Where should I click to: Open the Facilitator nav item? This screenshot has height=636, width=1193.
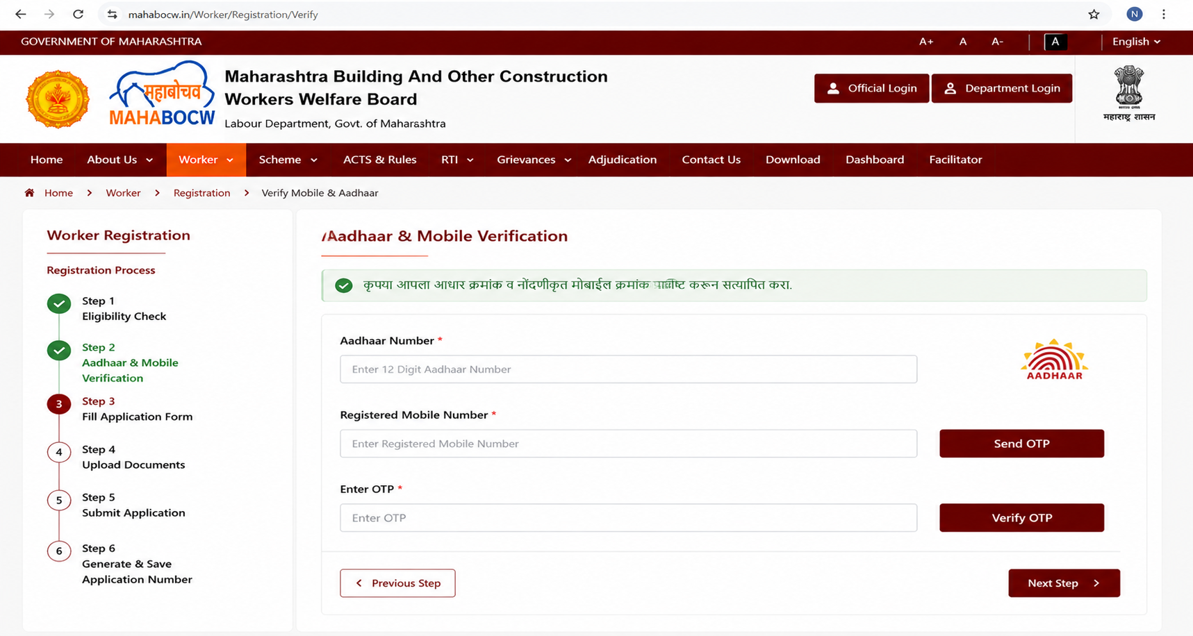point(955,160)
